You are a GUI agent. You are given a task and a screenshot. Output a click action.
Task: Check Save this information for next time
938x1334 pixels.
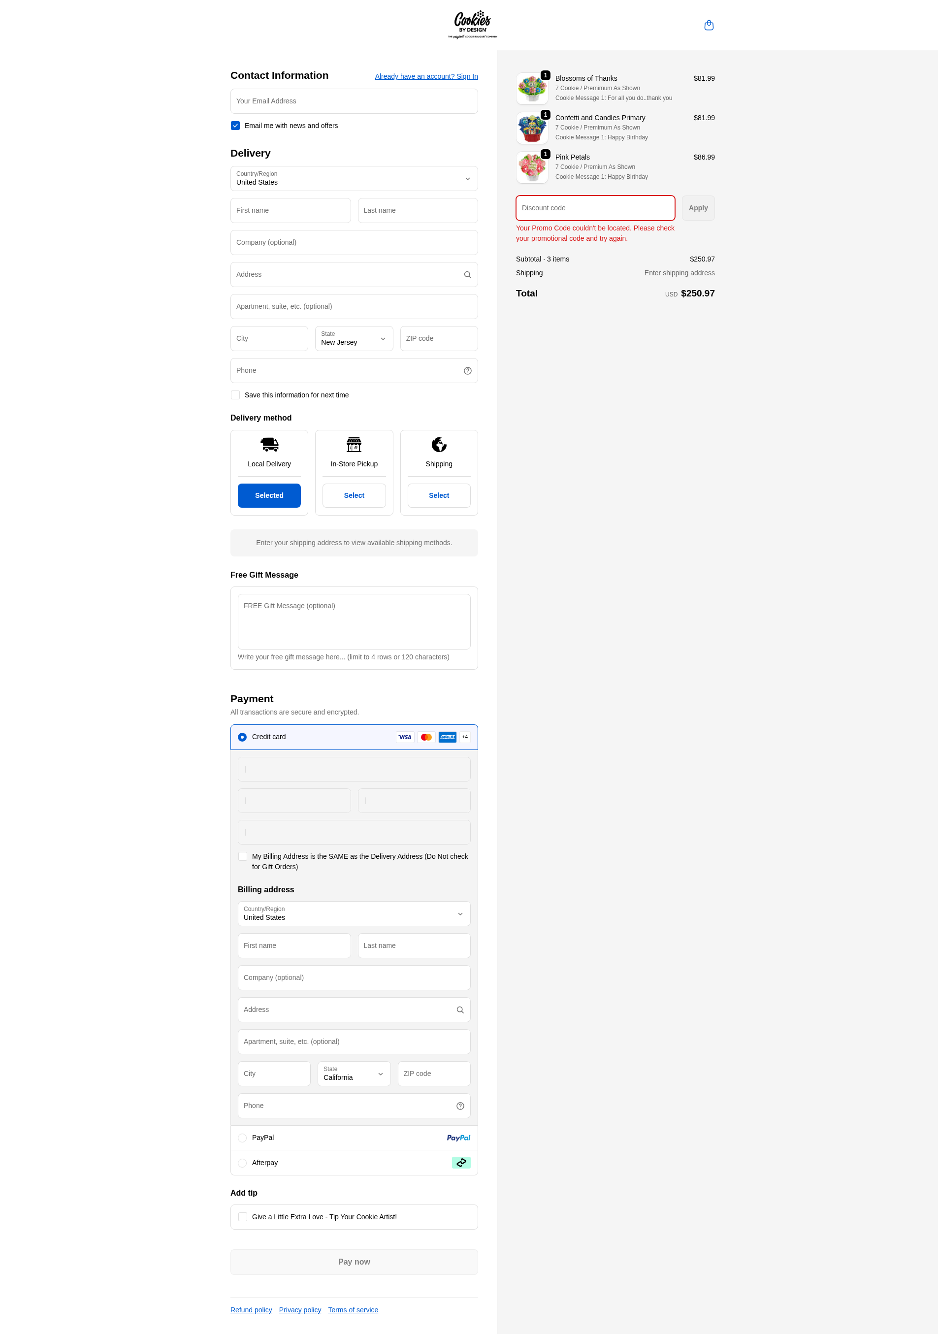coord(235,395)
